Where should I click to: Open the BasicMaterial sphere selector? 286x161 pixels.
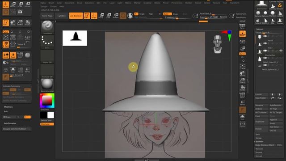pos(47,85)
